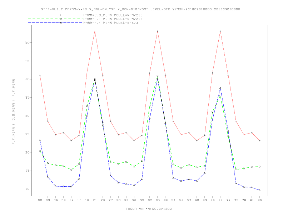Click the red legend line plus marker
Image resolution: width=283 pixels, height=218 pixels.
tap(61, 15)
